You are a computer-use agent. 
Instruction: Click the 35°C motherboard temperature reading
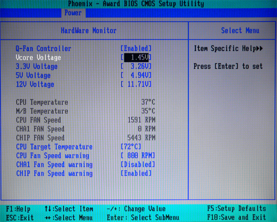(x=148, y=111)
